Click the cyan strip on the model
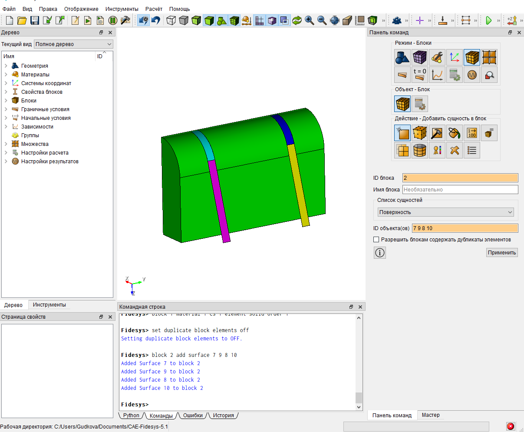This screenshot has height=432, width=524. click(x=204, y=145)
